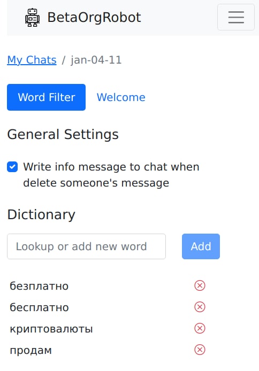
Task: Select the dictionary word бесплатно
Action: 39,307
